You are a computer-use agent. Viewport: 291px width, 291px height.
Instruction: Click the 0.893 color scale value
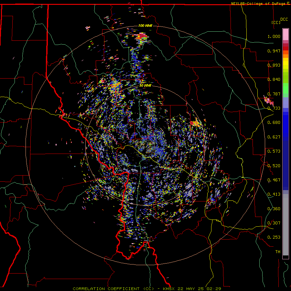[274, 65]
